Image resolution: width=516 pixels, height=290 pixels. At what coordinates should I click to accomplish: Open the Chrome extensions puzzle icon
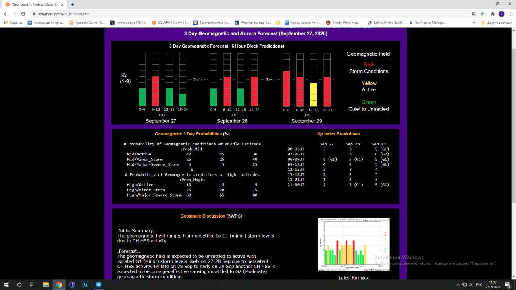493,14
